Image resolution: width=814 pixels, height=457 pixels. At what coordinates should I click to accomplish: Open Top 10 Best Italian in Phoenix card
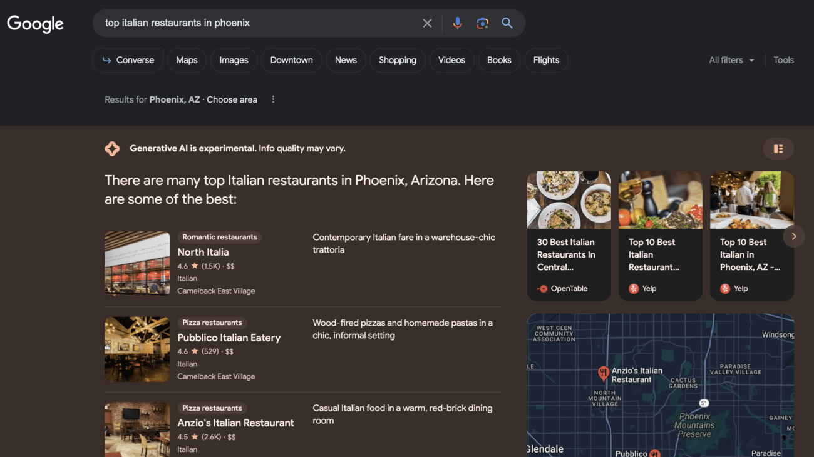pyautogui.click(x=752, y=236)
